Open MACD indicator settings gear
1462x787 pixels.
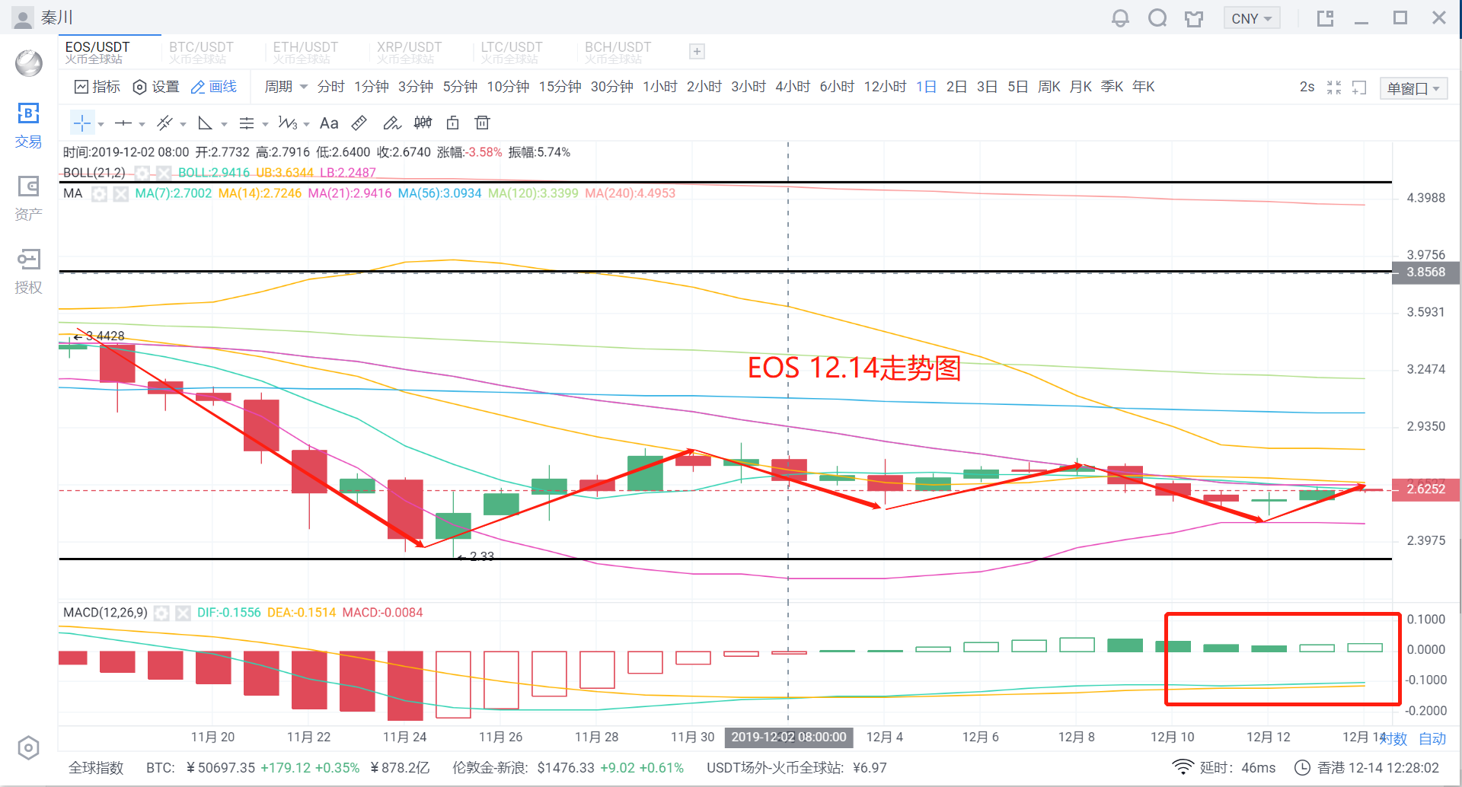point(161,613)
